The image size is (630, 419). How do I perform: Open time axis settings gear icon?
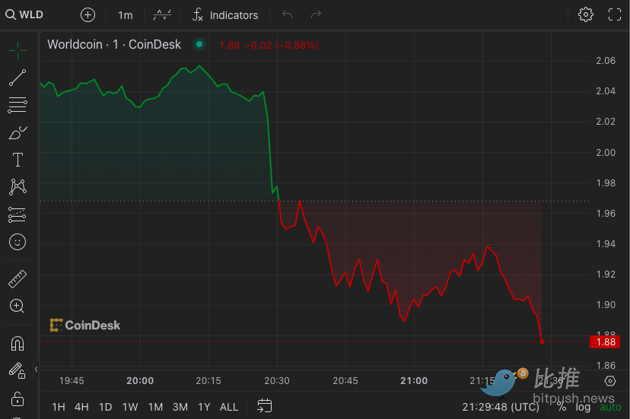tap(610, 381)
